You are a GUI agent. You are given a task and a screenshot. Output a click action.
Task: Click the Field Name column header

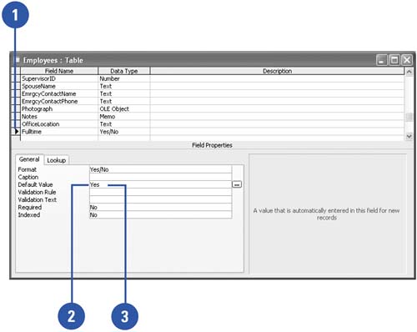point(59,71)
